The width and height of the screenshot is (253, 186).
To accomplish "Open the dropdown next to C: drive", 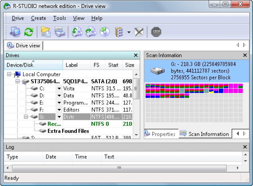I will (x=59, y=88).
